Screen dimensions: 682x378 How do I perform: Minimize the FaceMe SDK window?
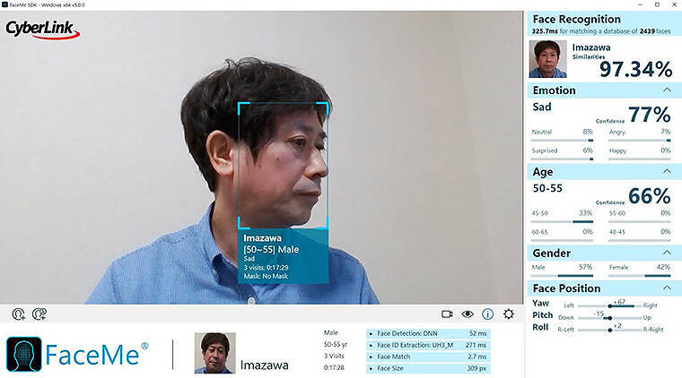click(640, 4)
